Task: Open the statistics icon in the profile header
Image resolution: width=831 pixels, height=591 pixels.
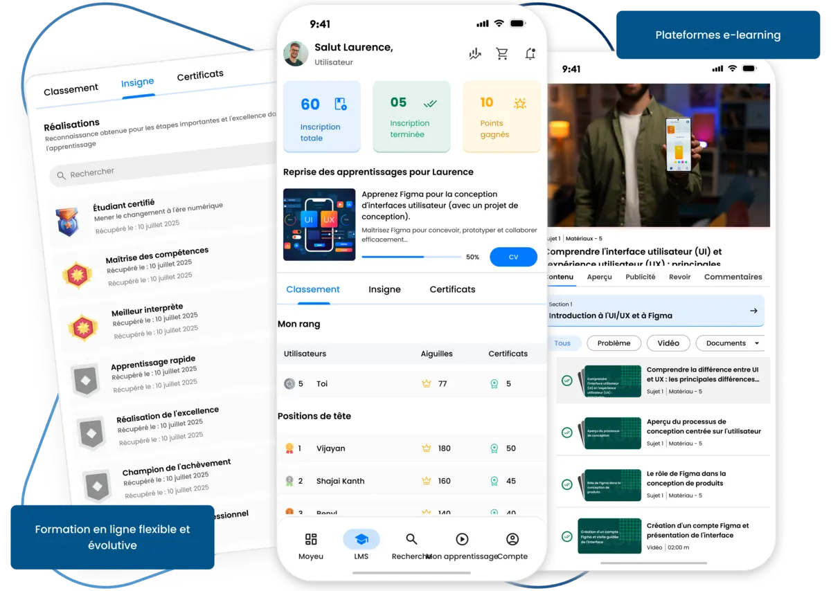Action: point(475,53)
